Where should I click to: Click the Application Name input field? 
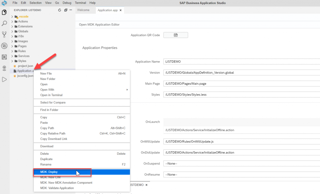[x=242, y=62]
